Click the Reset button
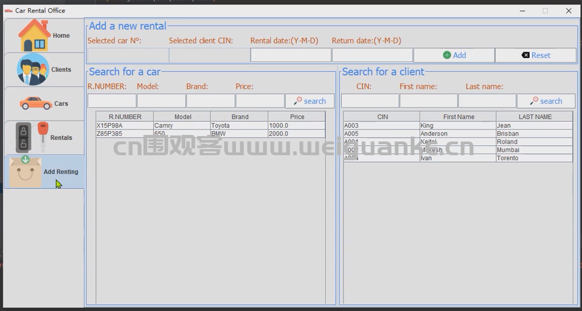582x311 pixels. (536, 55)
